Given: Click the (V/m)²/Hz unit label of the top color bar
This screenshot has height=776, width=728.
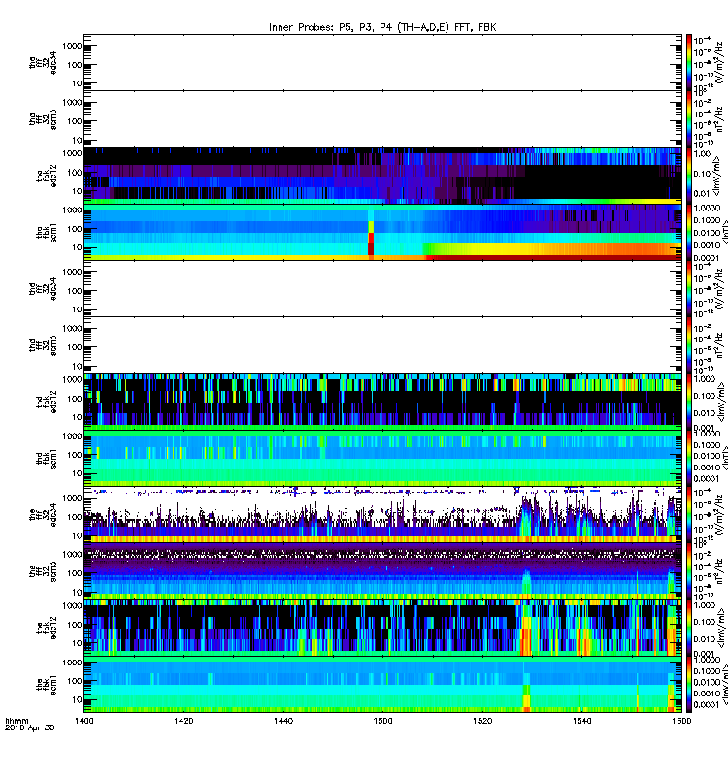Looking at the screenshot, I should [x=721, y=62].
